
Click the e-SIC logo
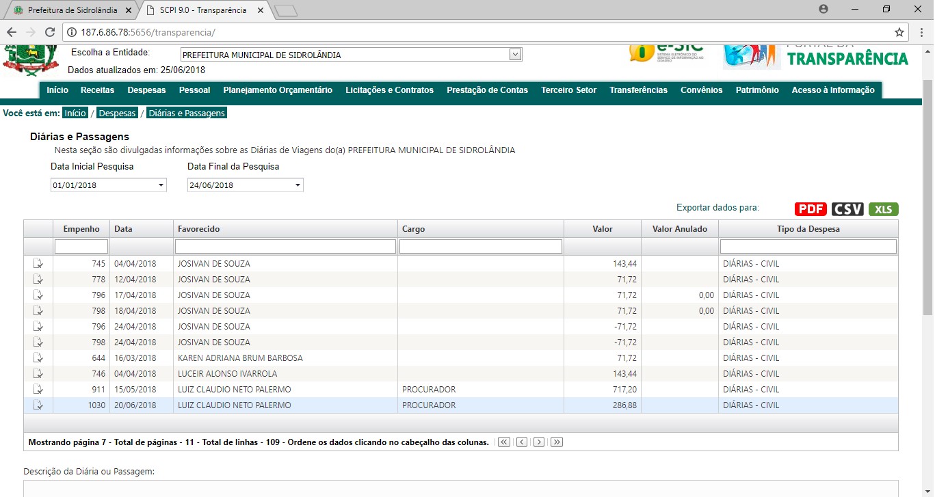point(665,53)
